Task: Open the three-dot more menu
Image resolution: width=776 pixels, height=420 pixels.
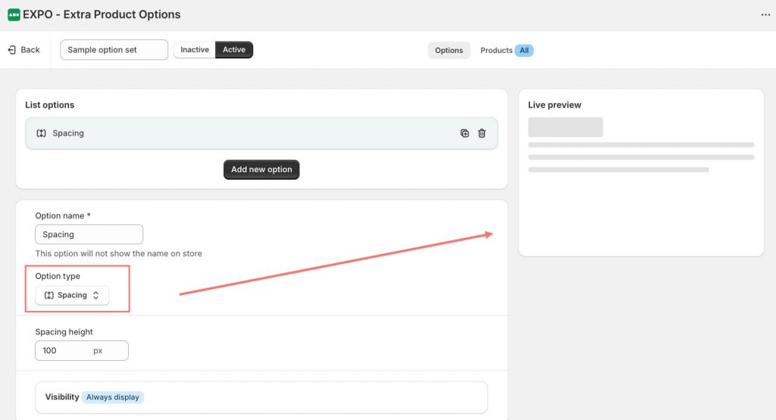Action: (765, 15)
